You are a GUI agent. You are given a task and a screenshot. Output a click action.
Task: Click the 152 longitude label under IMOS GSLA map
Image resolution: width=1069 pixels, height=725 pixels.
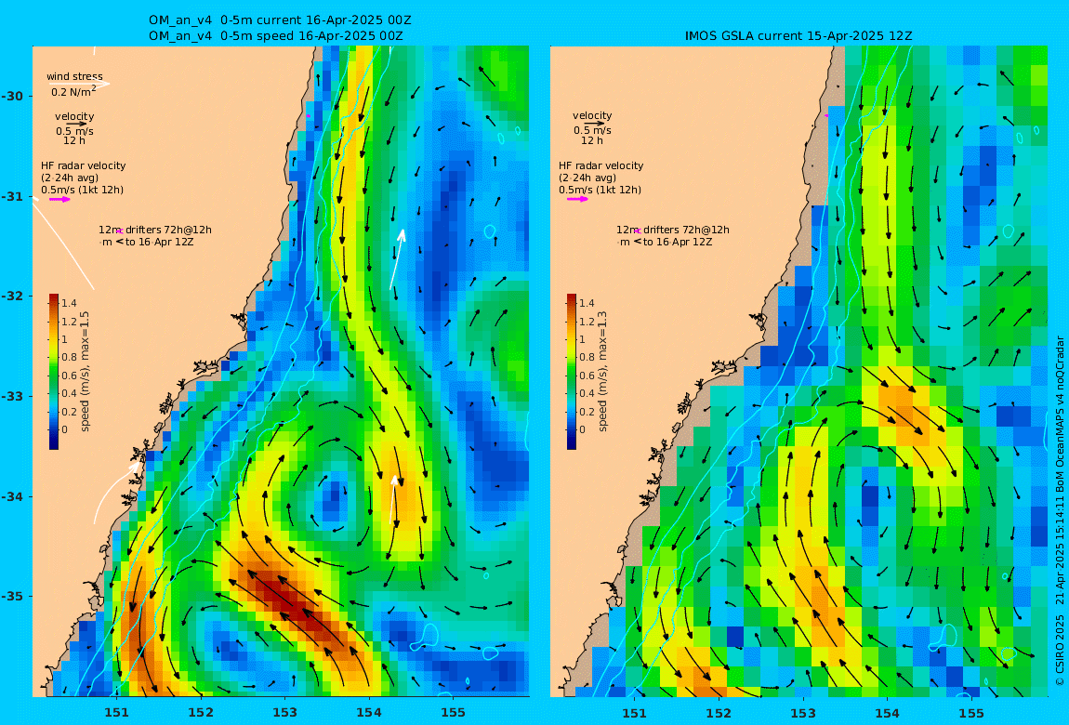(719, 714)
